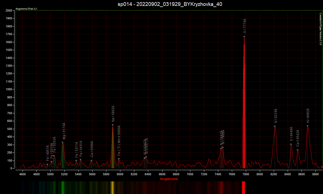Select the 7000 wavelength axis label

click(x=190, y=174)
